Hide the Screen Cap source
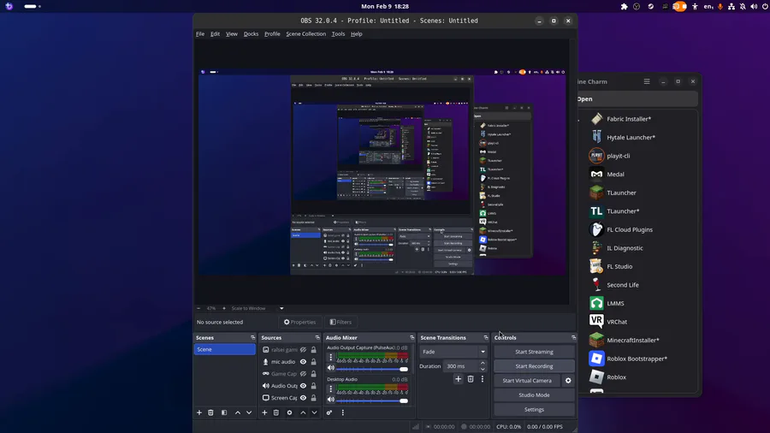 pyautogui.click(x=303, y=398)
